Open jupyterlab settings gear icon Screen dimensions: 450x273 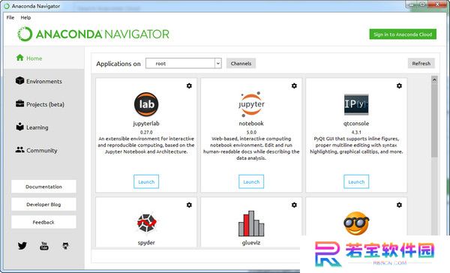189,85
